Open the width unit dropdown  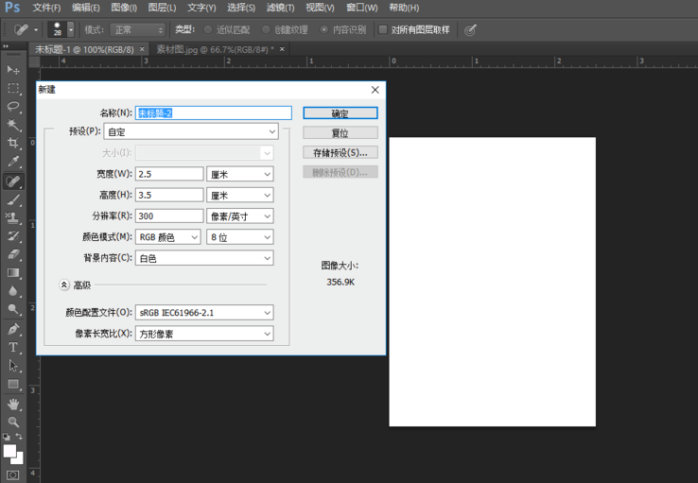[x=240, y=174]
